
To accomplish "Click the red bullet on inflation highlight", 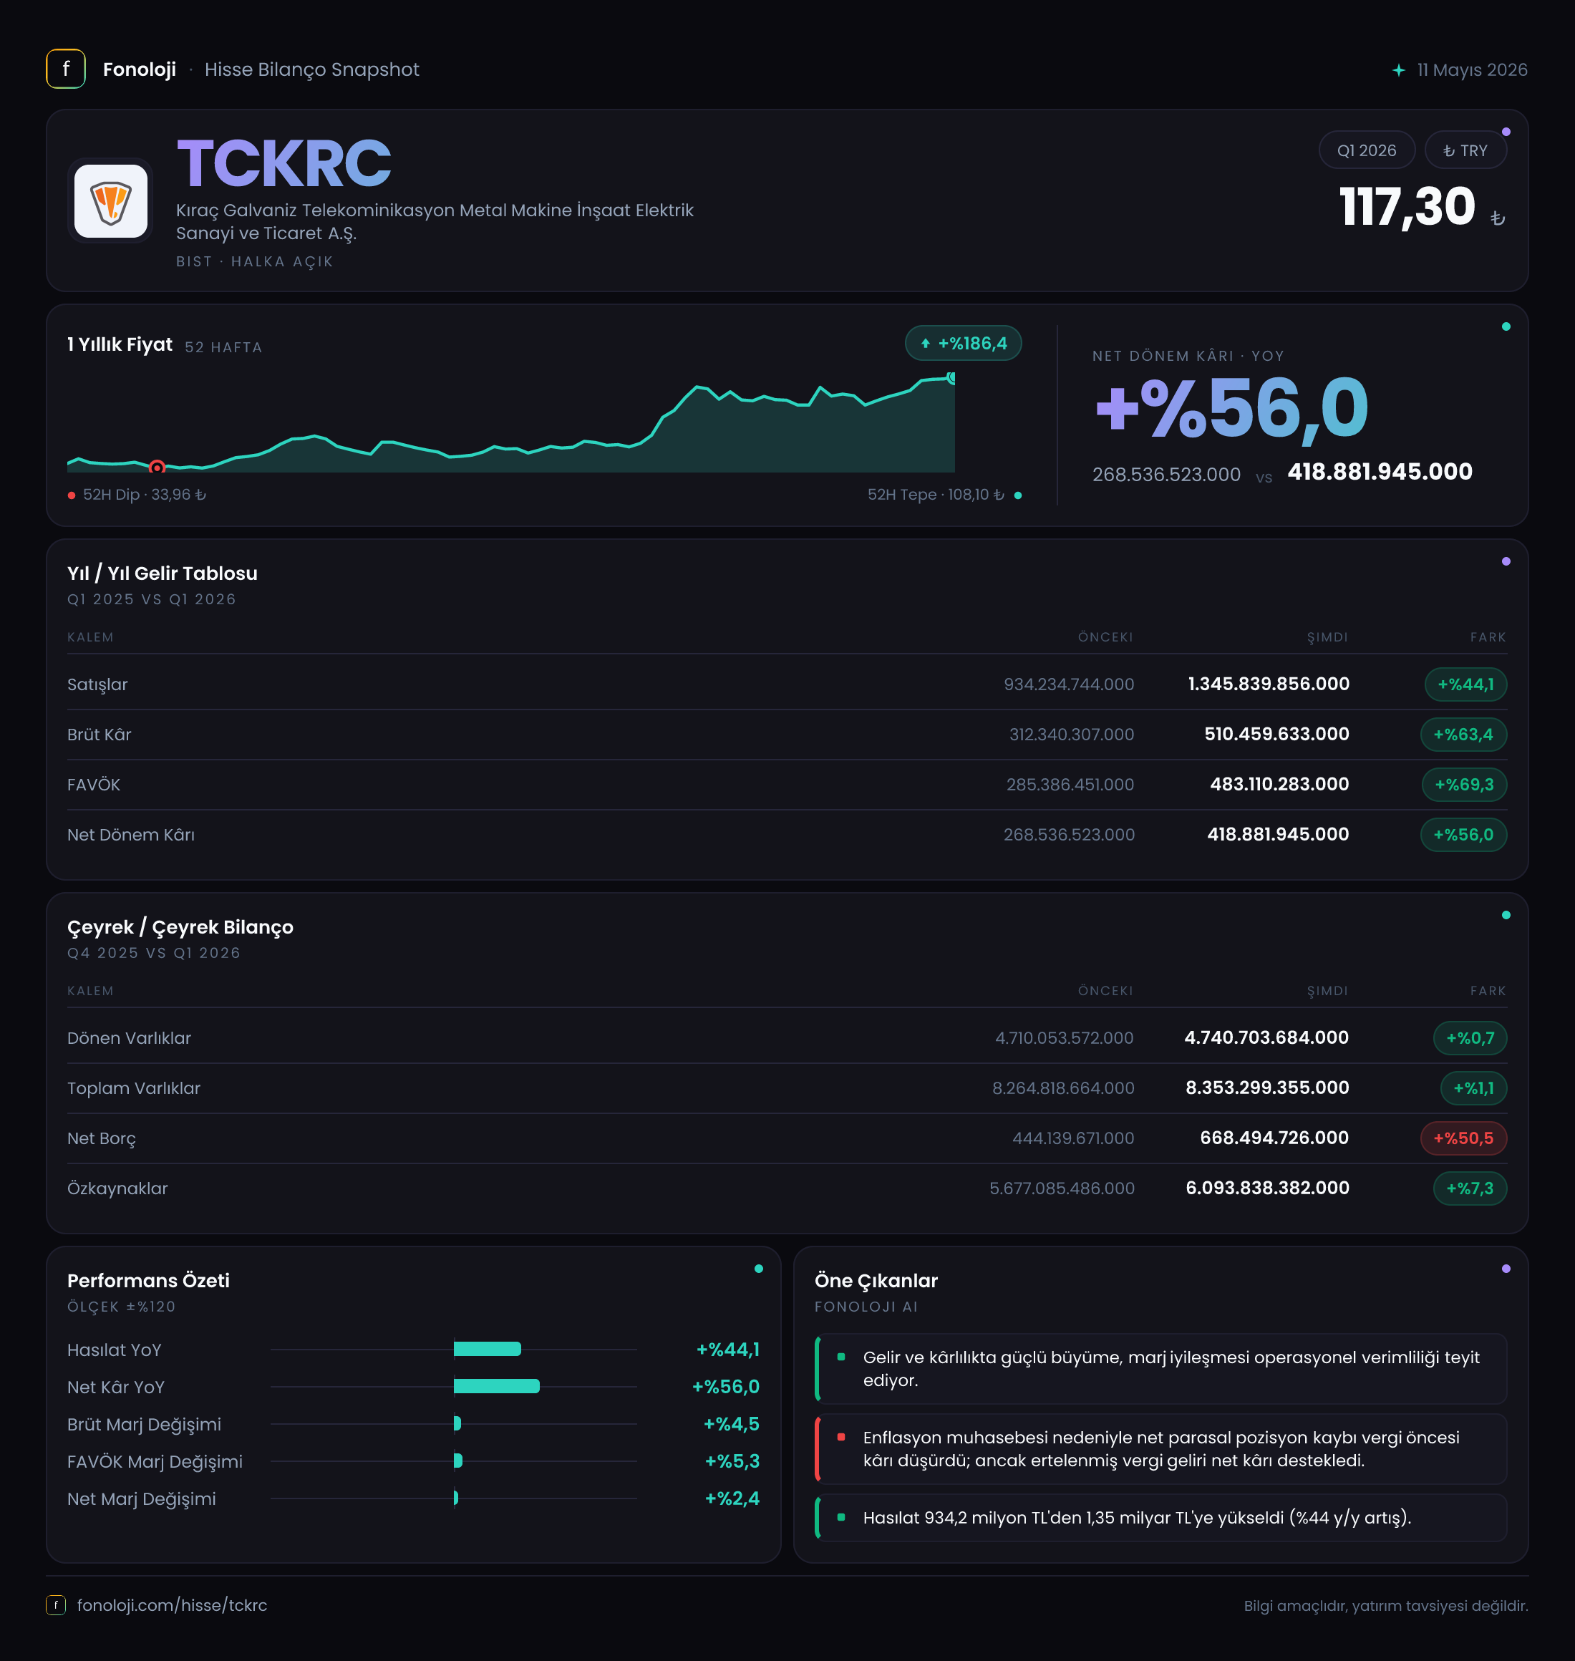I will [841, 1437].
